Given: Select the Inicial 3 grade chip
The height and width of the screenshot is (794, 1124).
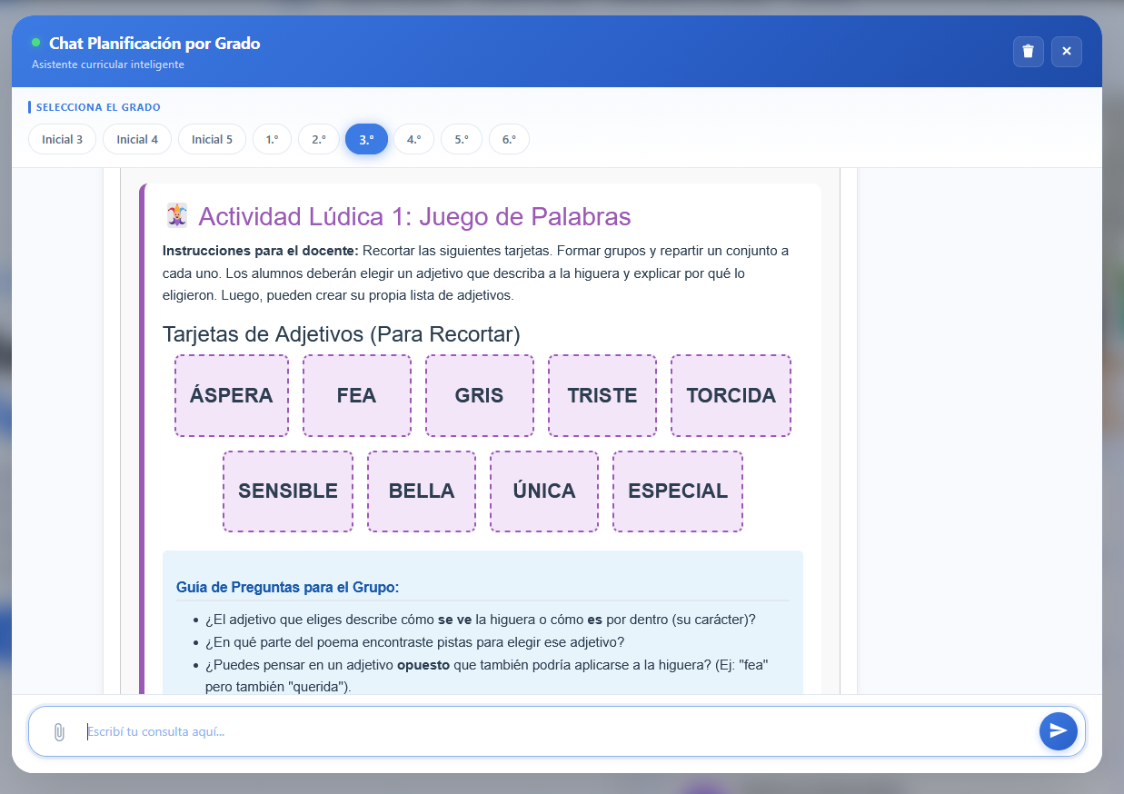Looking at the screenshot, I should tap(62, 139).
